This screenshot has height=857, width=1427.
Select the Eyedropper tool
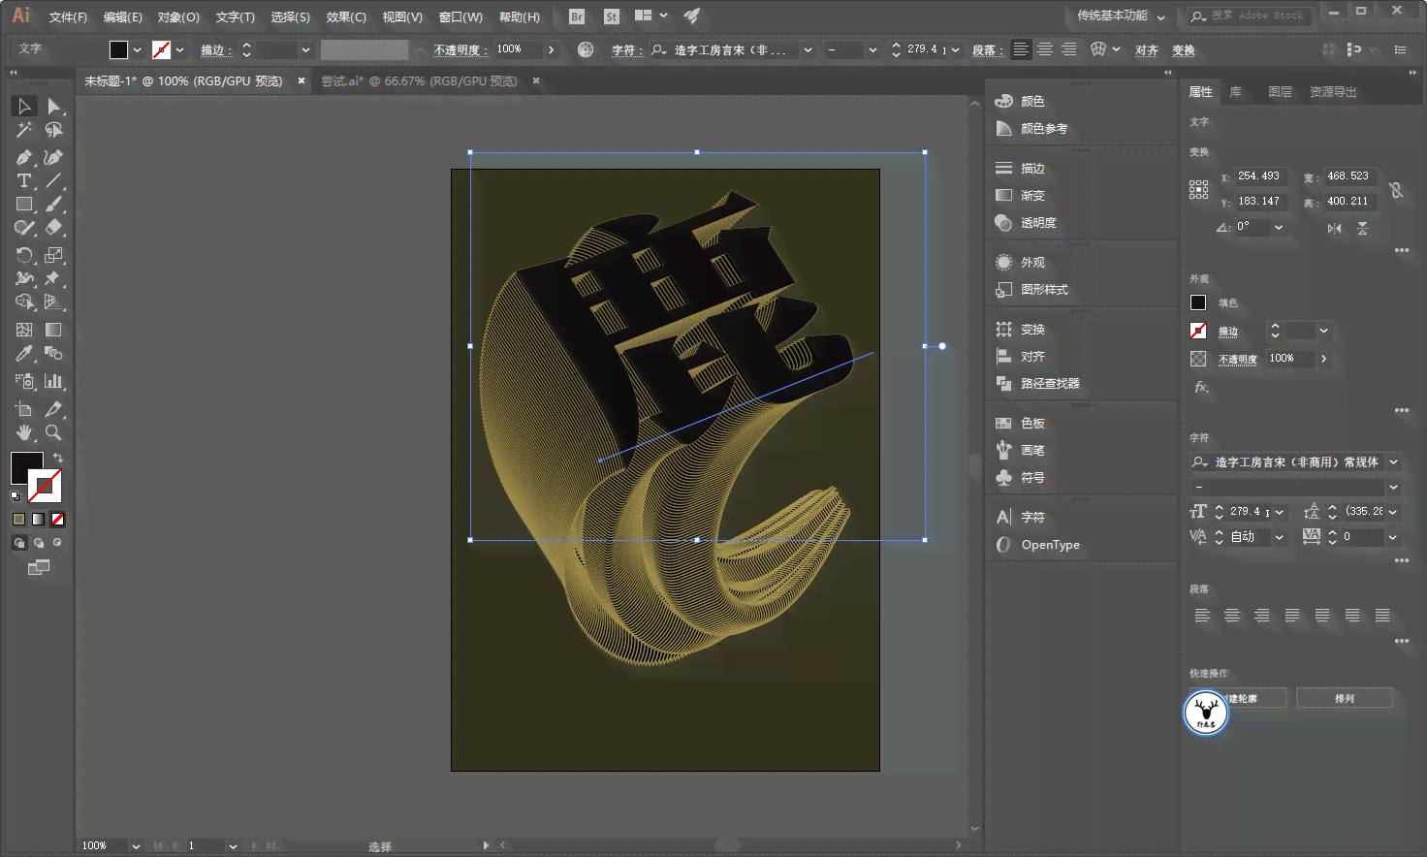(x=24, y=354)
